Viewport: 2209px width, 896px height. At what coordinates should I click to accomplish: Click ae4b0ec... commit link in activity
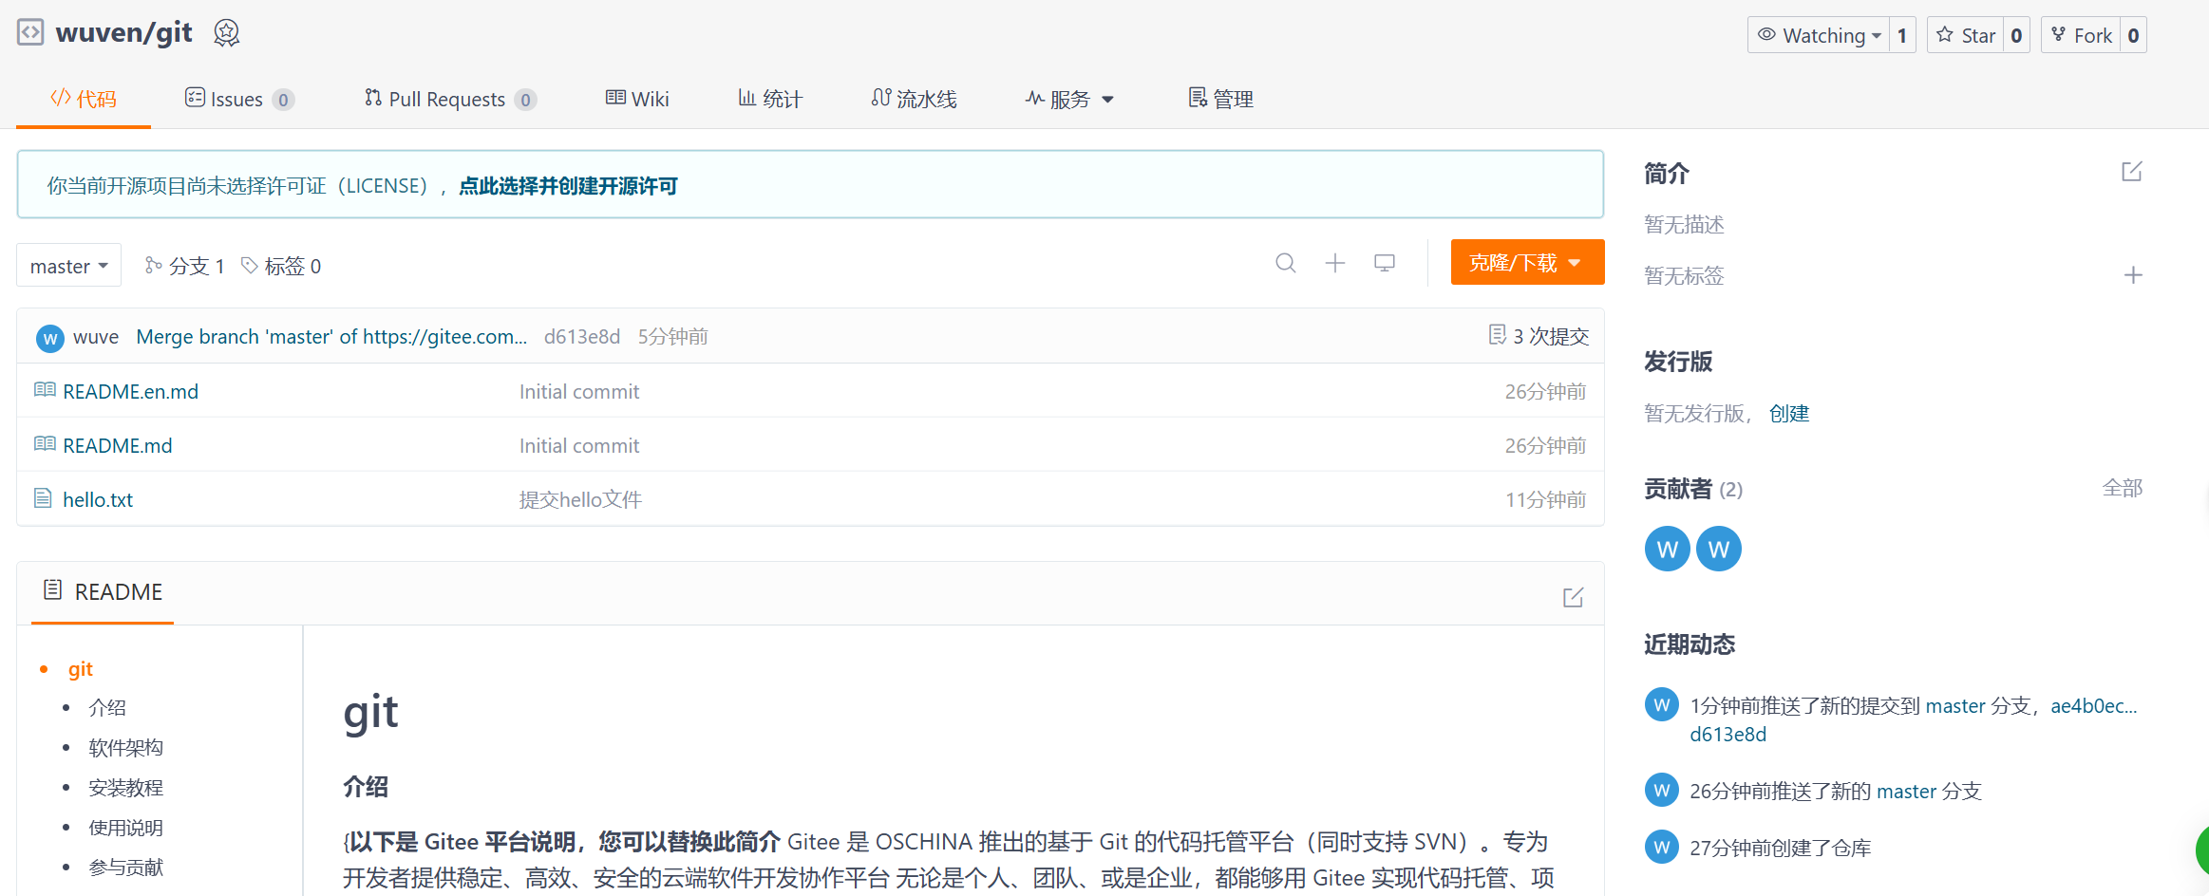tap(2094, 705)
